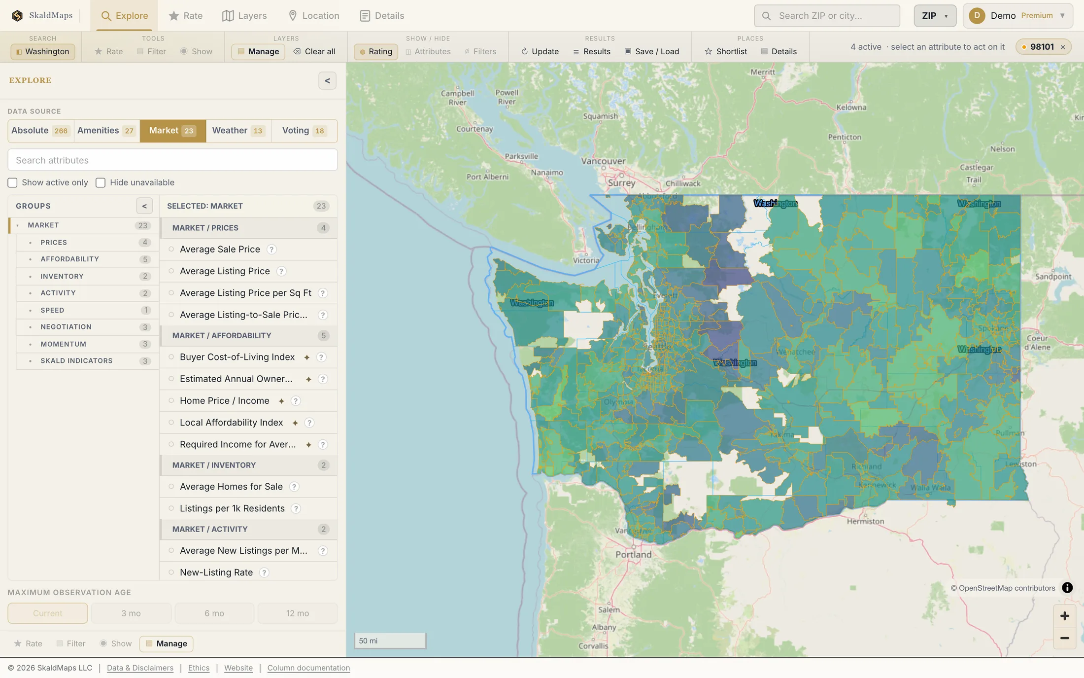Select the Weather data source
Image resolution: width=1084 pixels, height=678 pixels.
[x=238, y=131]
